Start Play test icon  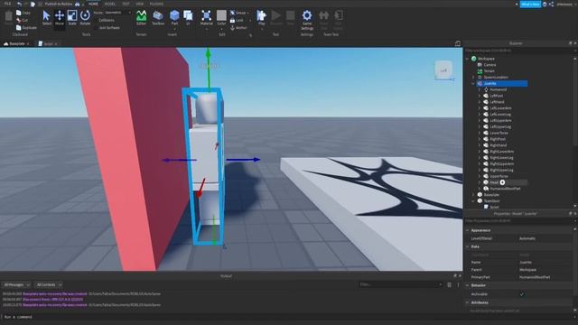point(261,15)
